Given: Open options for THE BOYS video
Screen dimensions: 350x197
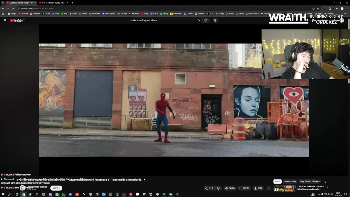Looking at the screenshot, I should point(327,187).
